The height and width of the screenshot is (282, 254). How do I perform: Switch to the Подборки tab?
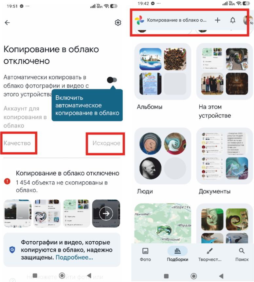pos(177,254)
